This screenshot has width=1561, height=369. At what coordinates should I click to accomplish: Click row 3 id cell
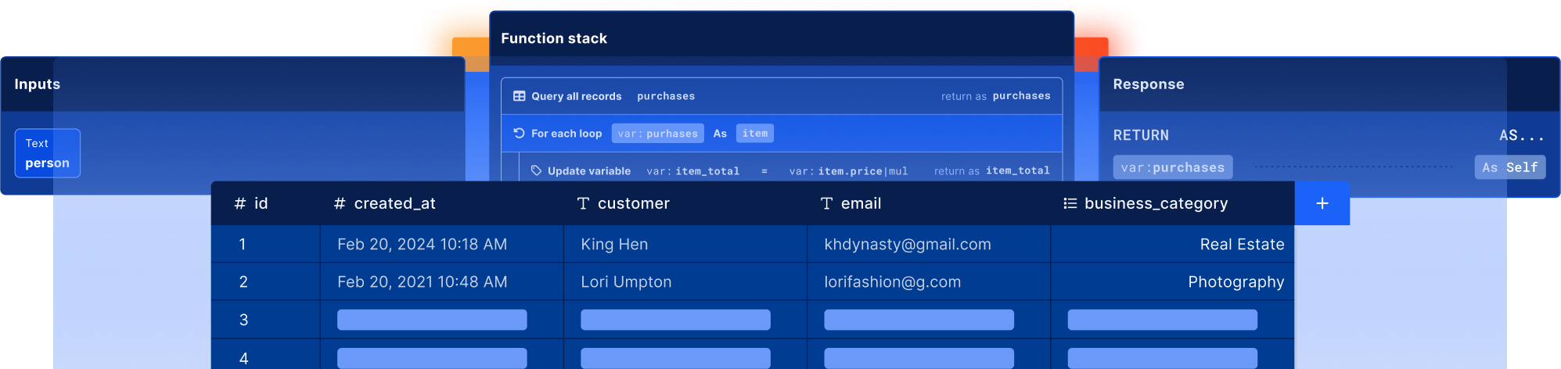(x=243, y=320)
